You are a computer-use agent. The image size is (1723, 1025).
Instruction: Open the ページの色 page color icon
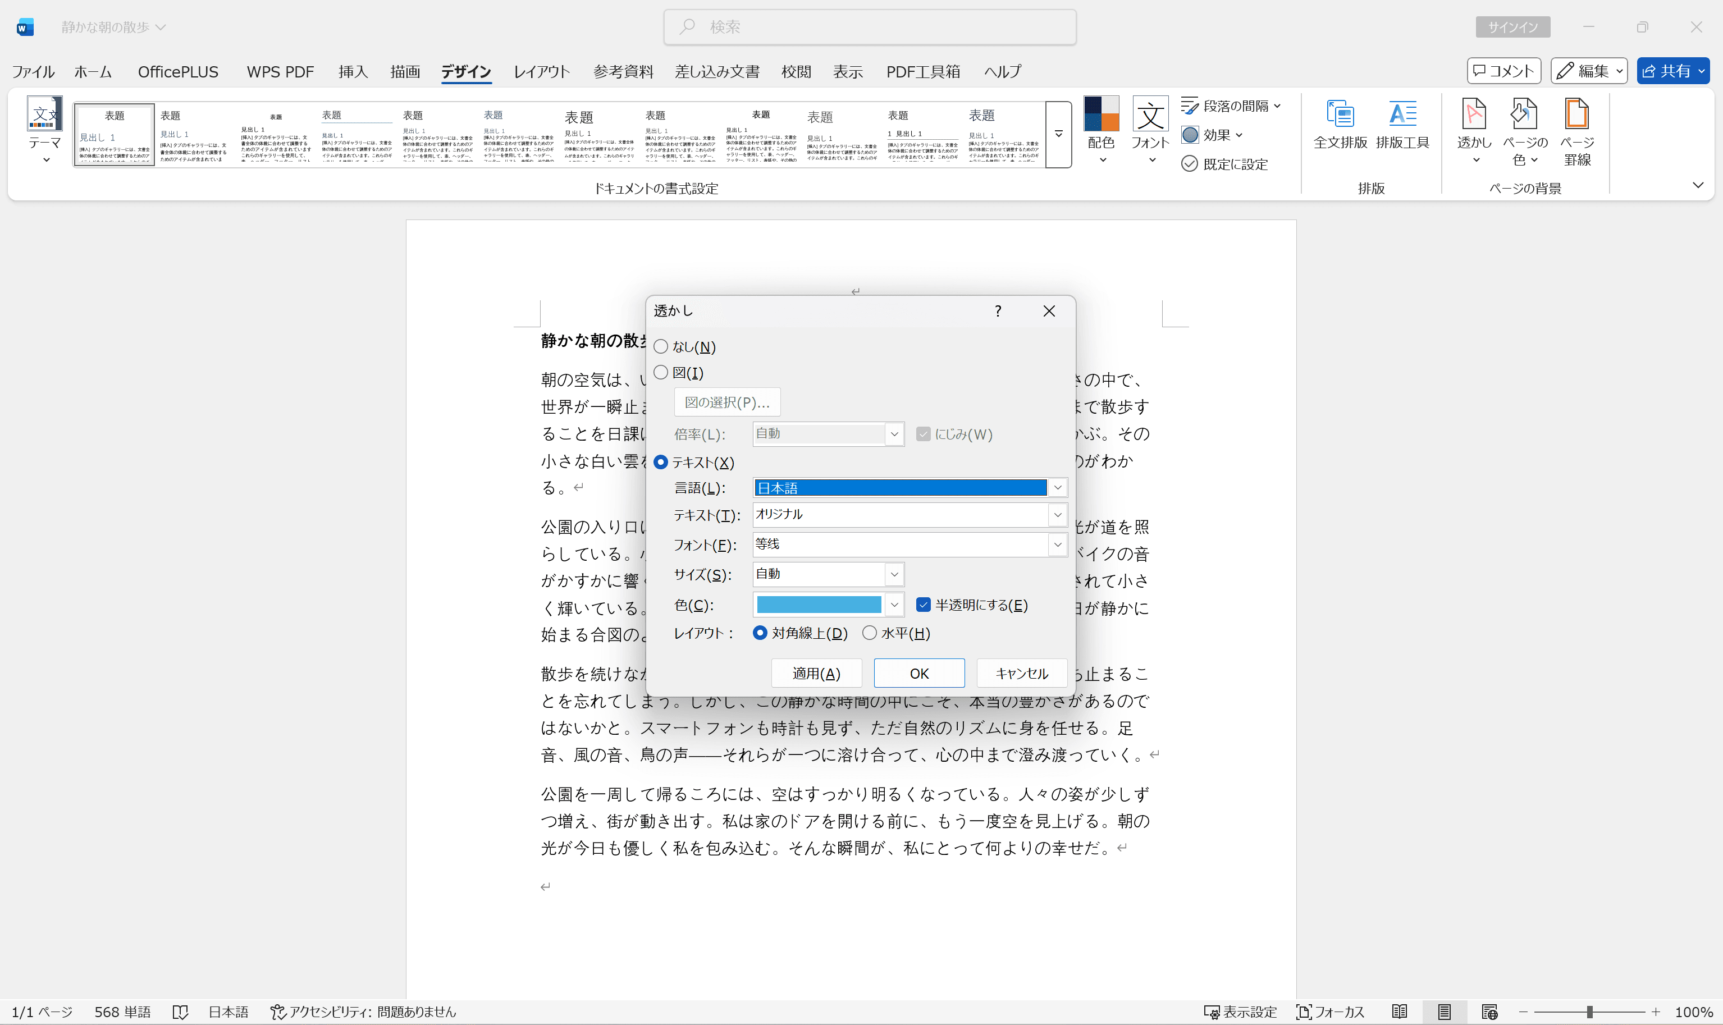coord(1524,115)
